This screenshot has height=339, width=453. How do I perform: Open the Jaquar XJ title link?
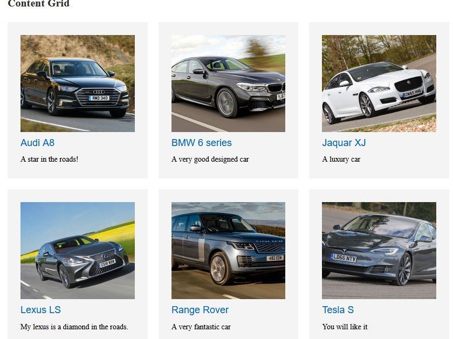coord(344,143)
